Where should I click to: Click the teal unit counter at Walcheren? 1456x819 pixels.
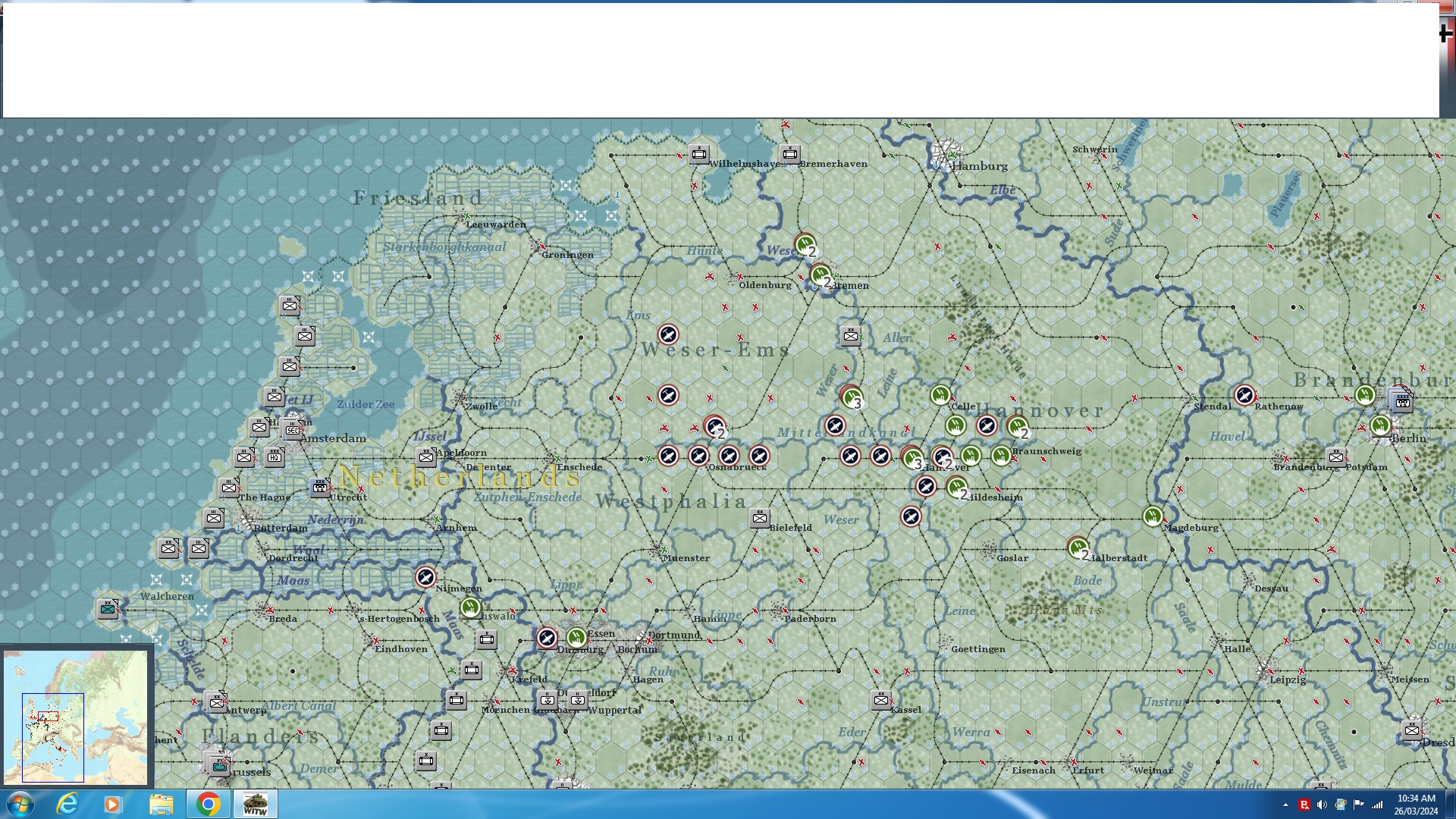(108, 608)
